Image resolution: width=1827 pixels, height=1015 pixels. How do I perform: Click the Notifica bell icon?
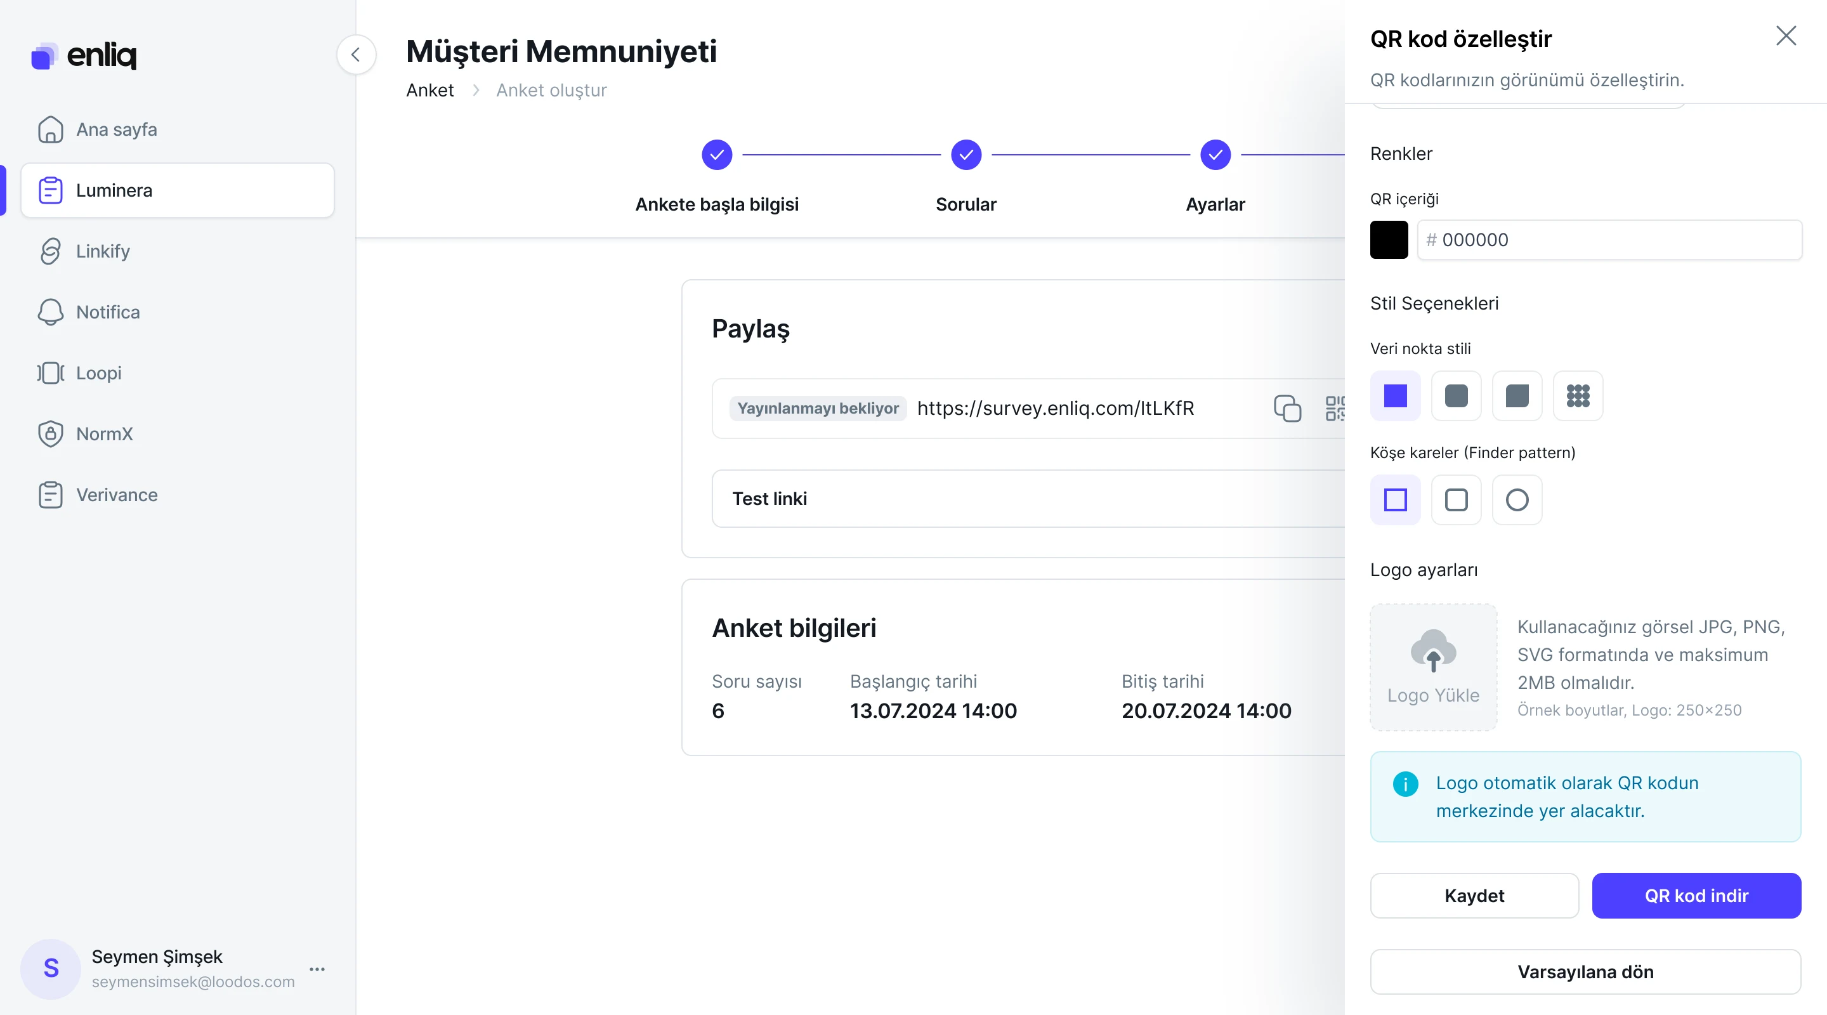pos(50,312)
